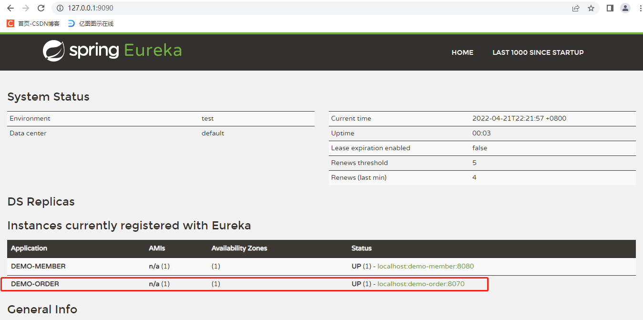
Task: Open the browser three-dot menu
Action: coord(640,8)
